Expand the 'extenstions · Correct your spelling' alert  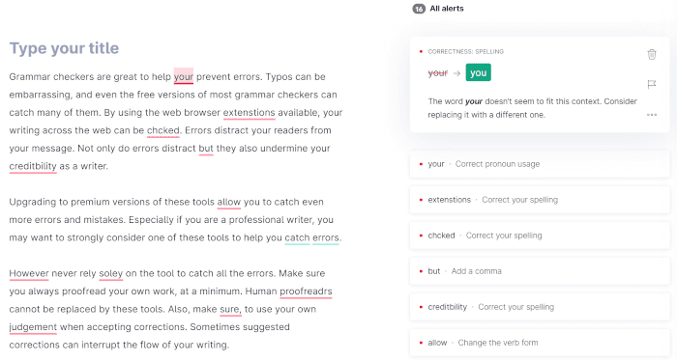click(540, 200)
